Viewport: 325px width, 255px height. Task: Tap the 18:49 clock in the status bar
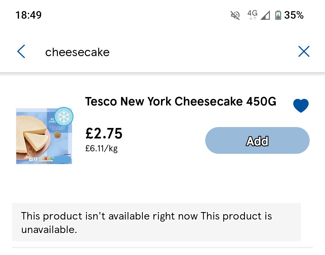point(28,15)
